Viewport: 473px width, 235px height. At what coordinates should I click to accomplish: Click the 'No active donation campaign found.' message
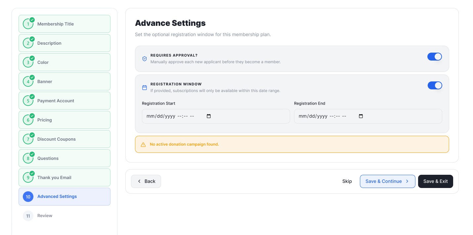(x=184, y=144)
